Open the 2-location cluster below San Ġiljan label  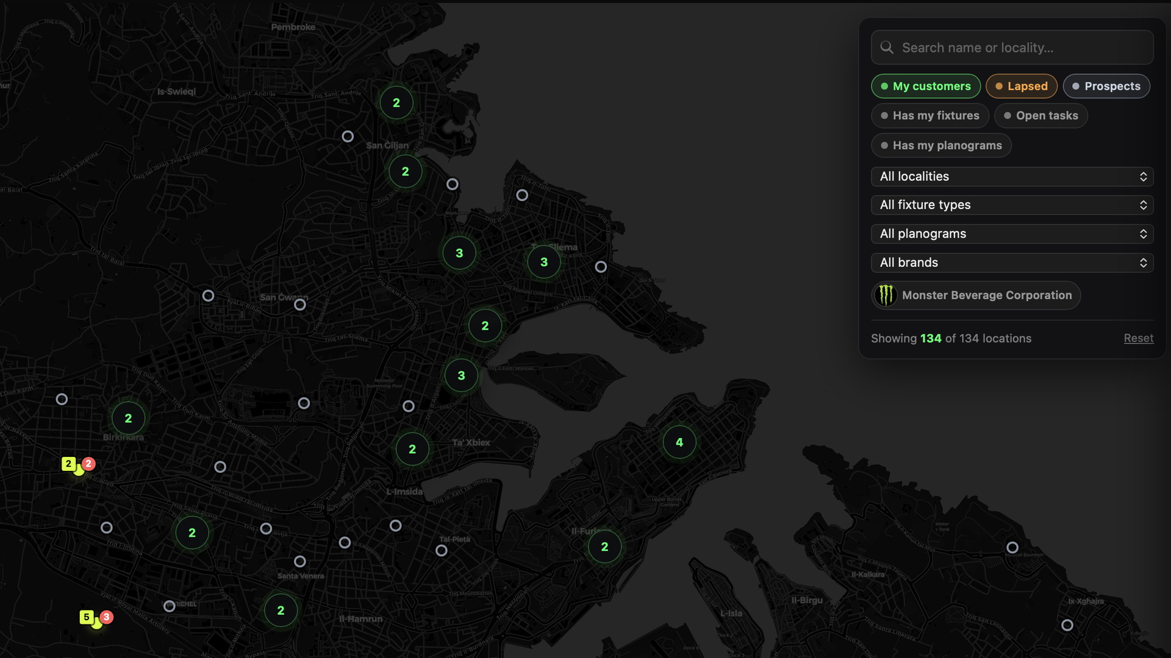coord(406,172)
